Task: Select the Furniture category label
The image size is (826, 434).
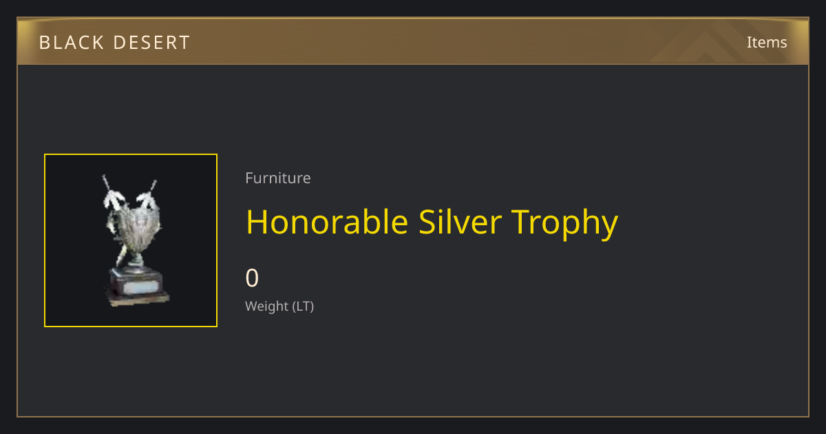Action: [x=278, y=178]
